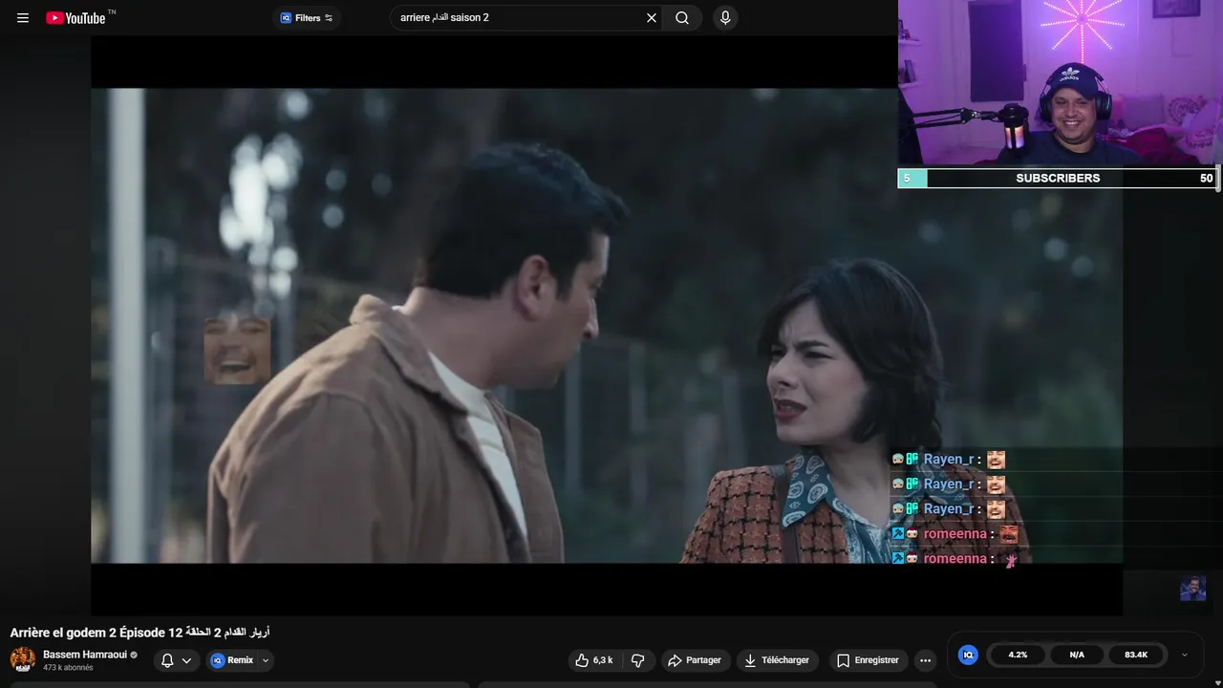The image size is (1223, 688).
Task: Open notification bell subscription dropdown
Action: 176,660
